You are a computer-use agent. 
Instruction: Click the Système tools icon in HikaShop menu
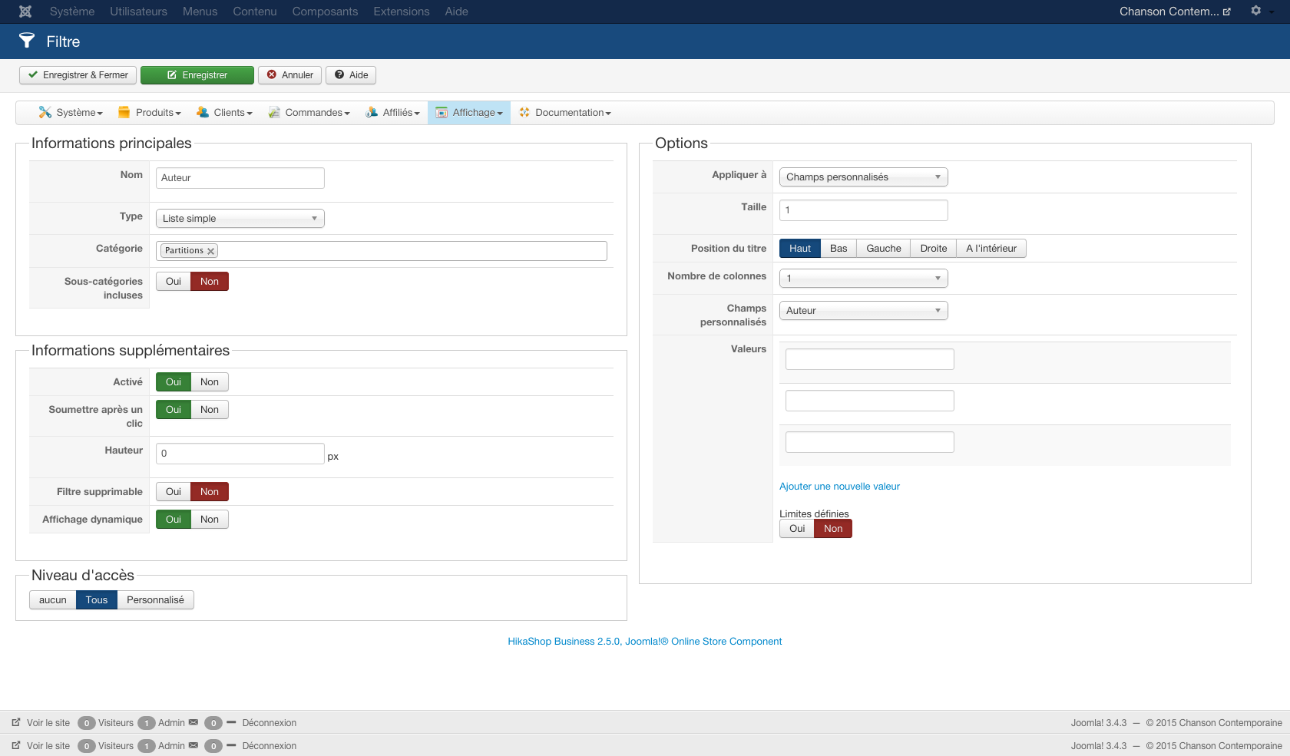(x=45, y=112)
